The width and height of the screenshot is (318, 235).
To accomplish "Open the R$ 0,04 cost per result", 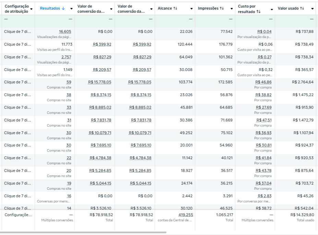I will coord(264,32).
